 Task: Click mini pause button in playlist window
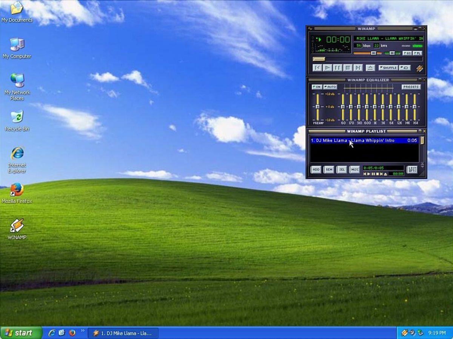(373, 174)
